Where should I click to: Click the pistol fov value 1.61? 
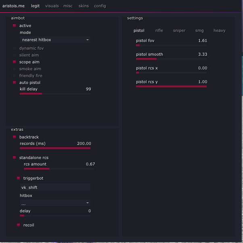[203, 41]
